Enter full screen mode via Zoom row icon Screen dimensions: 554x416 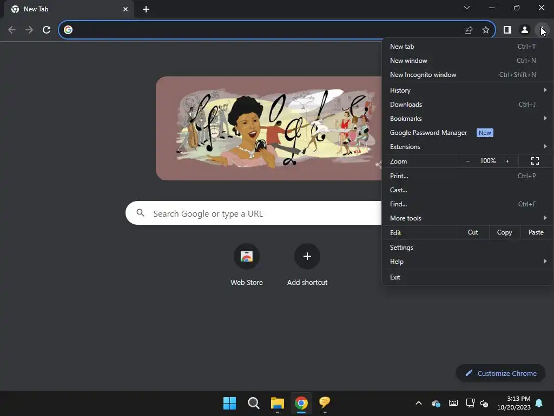click(x=535, y=161)
